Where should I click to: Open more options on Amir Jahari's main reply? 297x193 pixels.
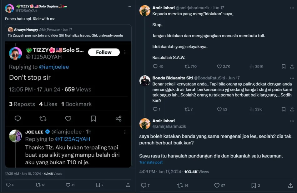292,121
